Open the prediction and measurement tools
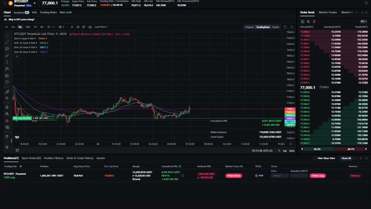The height and width of the screenshot is (209, 371). (x=7, y=75)
